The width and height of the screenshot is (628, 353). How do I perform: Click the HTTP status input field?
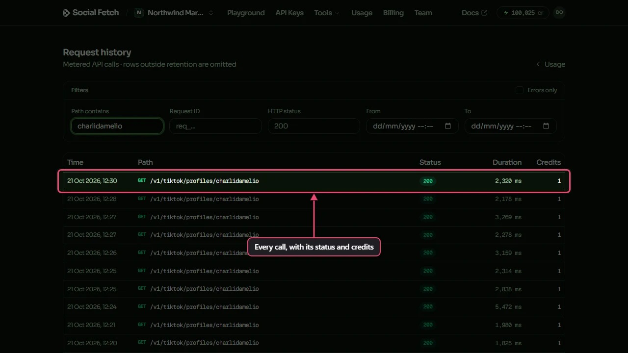click(314, 126)
